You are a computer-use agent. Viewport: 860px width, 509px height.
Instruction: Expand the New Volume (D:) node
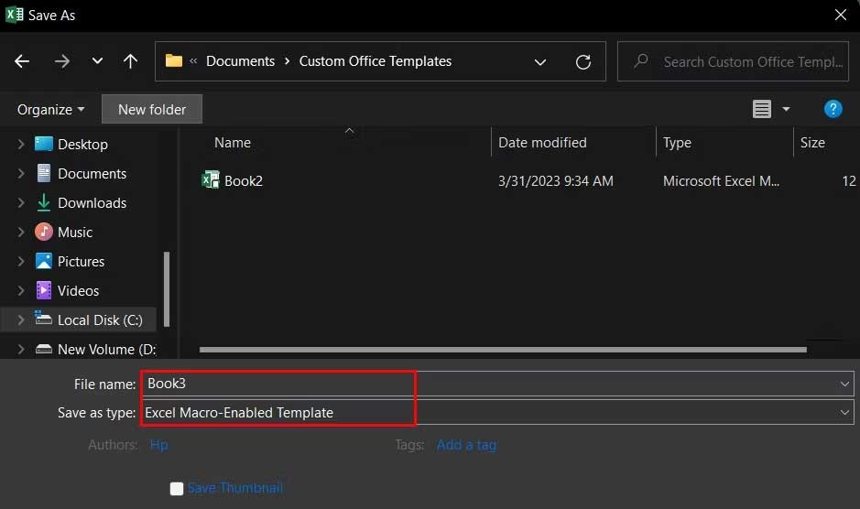[x=21, y=350]
